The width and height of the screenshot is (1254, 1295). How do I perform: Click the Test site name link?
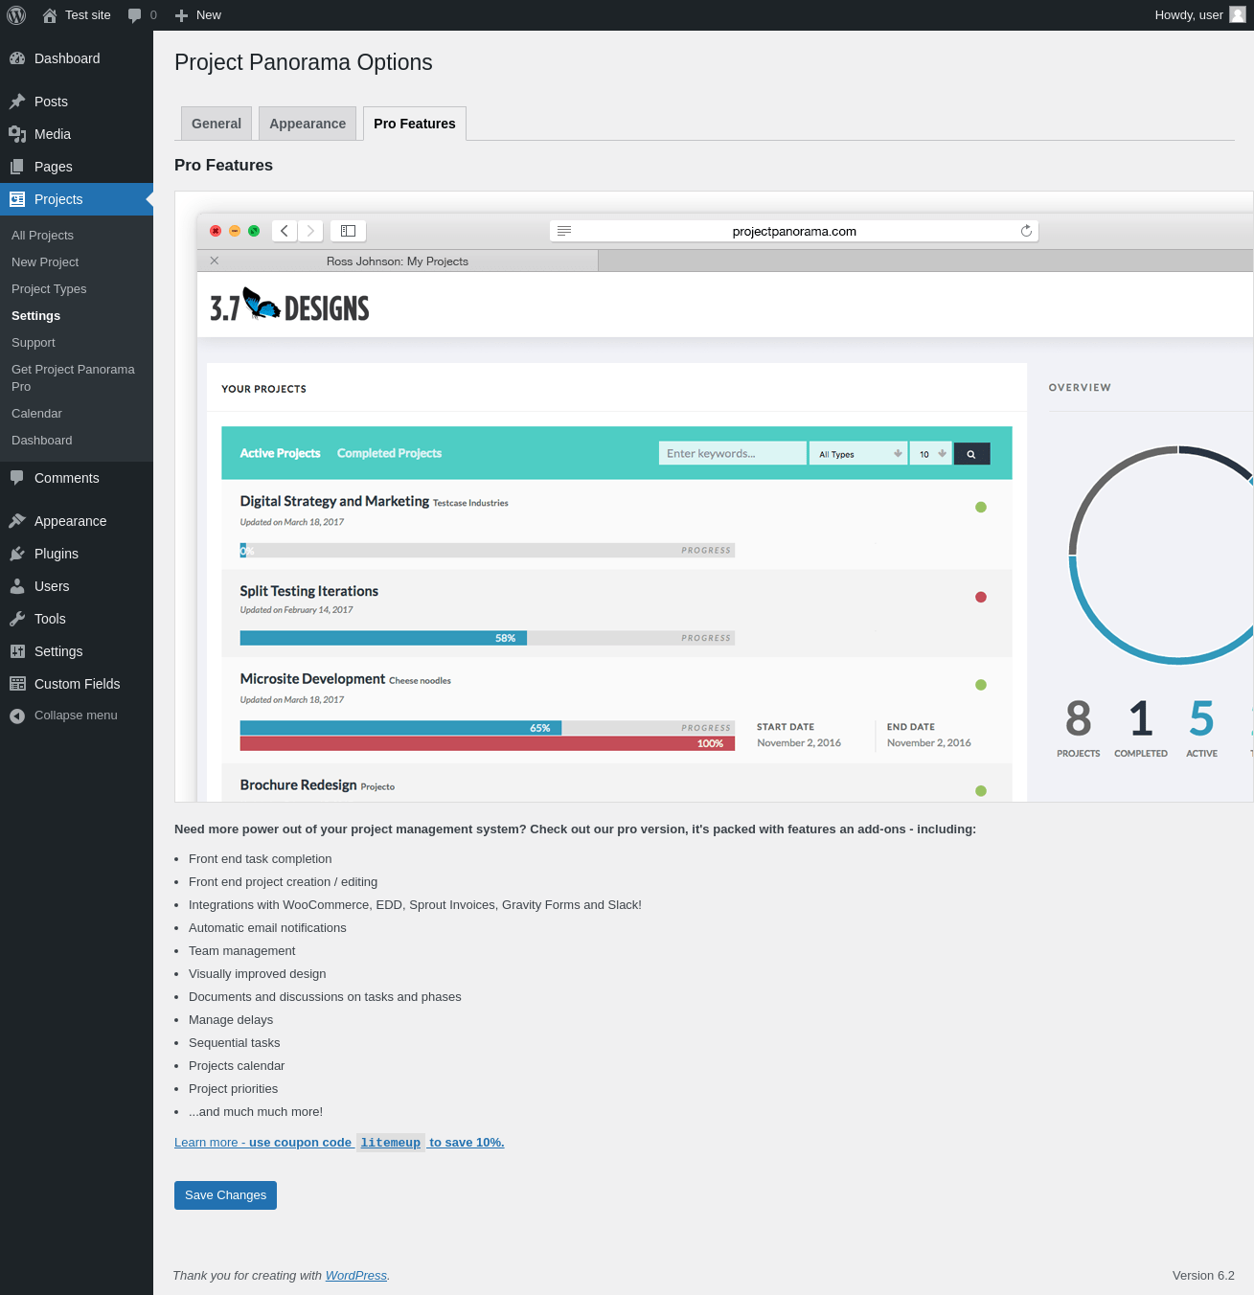[88, 15]
